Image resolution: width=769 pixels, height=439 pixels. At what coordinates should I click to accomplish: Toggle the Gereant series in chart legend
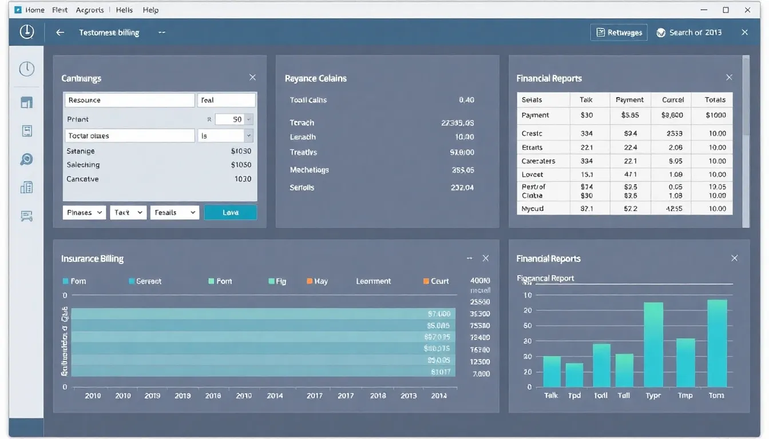(x=145, y=281)
